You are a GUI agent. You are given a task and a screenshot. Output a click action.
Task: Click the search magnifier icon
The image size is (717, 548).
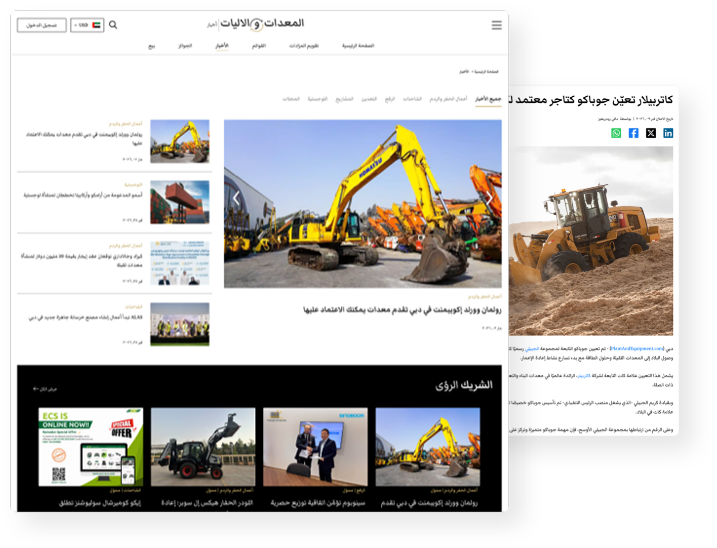[113, 25]
